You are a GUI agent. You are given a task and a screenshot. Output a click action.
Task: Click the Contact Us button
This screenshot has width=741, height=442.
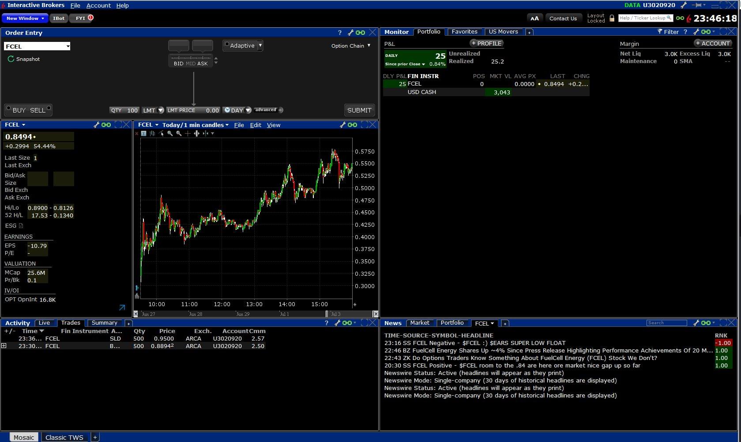pyautogui.click(x=563, y=18)
